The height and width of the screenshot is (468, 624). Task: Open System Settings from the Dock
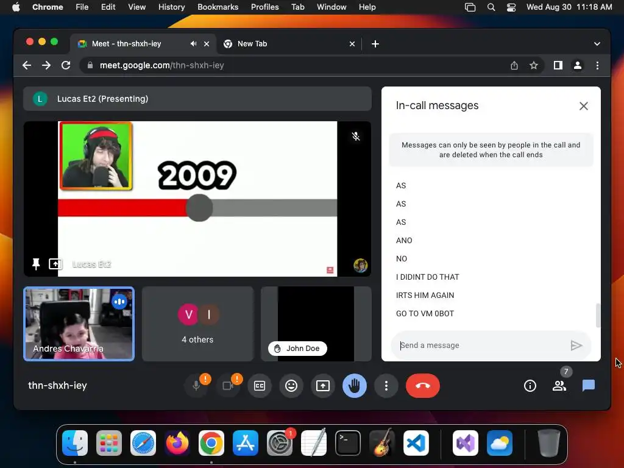point(279,443)
